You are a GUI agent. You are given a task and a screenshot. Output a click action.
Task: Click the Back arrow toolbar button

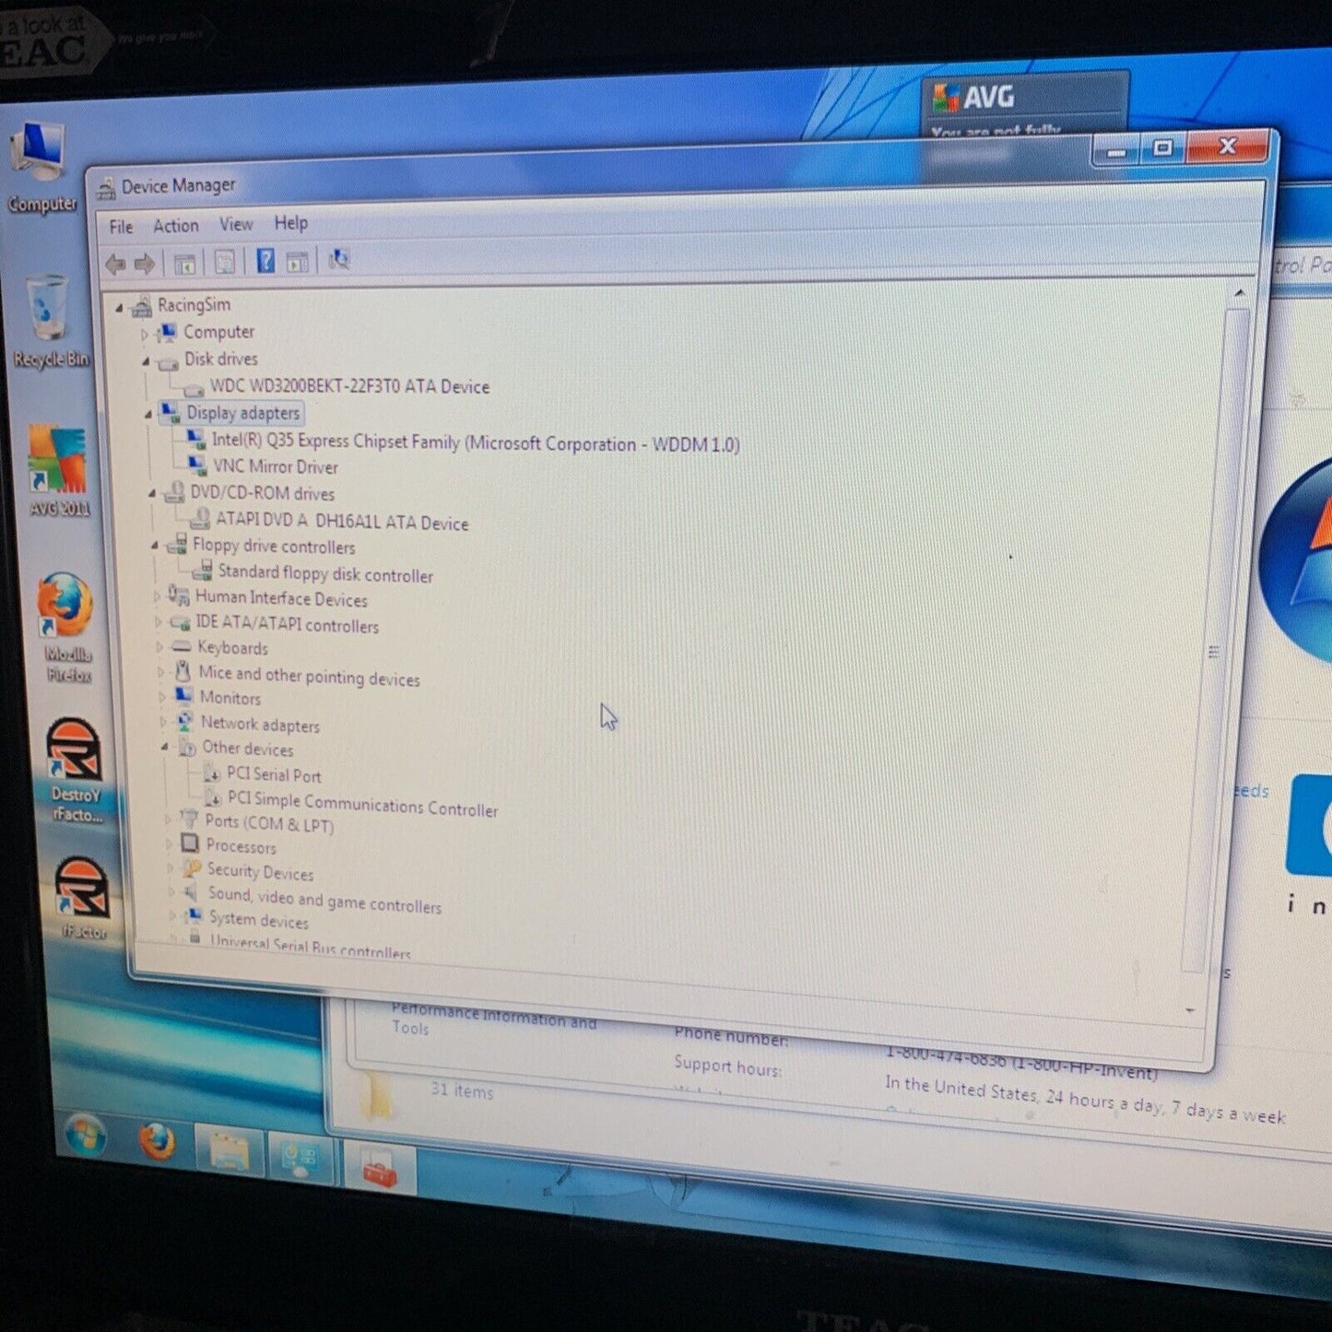point(115,265)
